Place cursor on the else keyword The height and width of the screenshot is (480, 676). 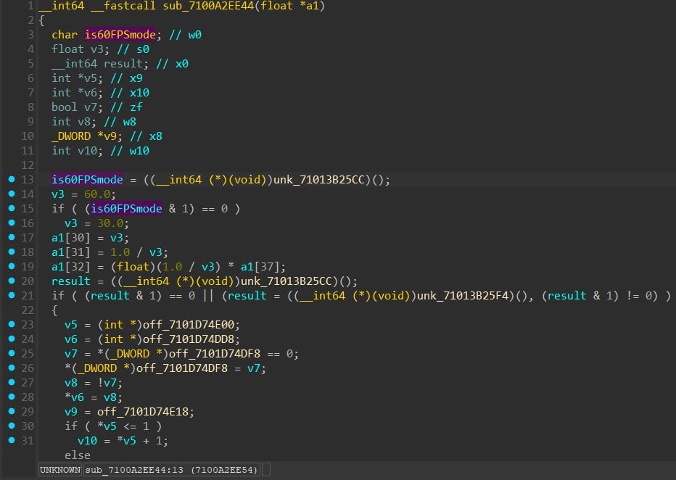point(78,455)
